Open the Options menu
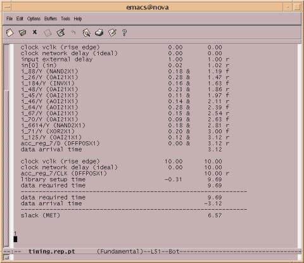This screenshot has width=304, height=263. (34, 18)
